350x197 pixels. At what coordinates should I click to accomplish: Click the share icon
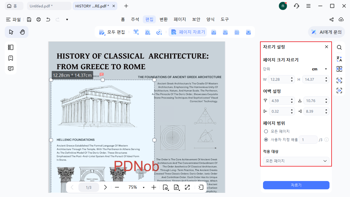[332, 20]
